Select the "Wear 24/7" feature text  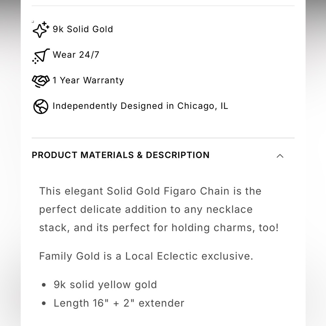pos(76,55)
